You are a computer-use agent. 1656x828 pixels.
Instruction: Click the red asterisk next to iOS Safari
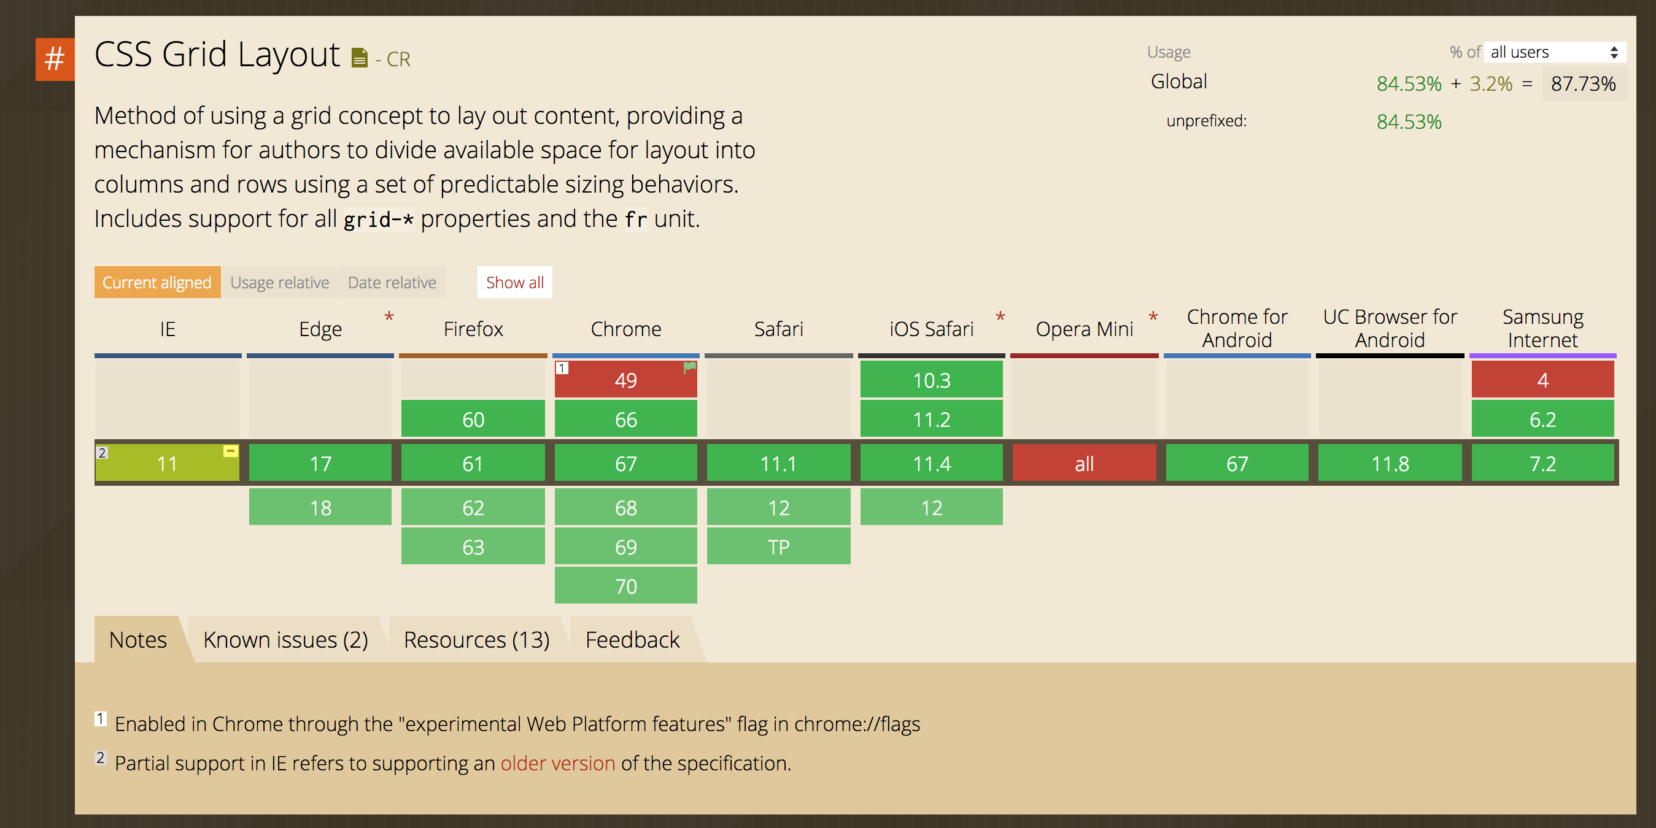1000,317
